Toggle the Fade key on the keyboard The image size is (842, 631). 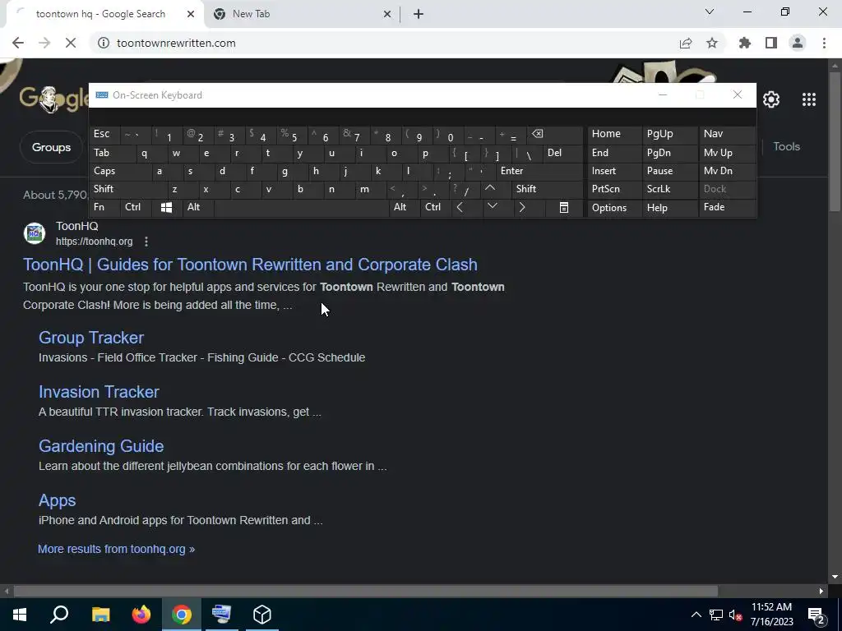click(727, 208)
